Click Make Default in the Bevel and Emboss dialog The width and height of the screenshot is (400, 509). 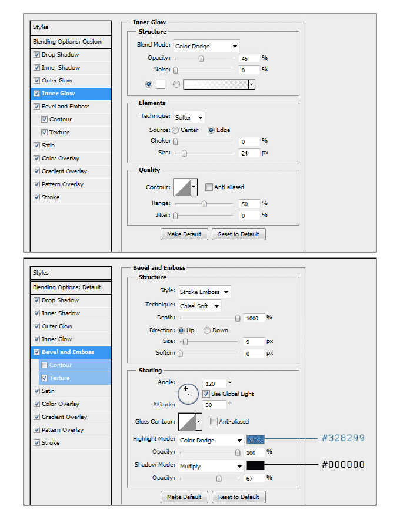pyautogui.click(x=184, y=497)
